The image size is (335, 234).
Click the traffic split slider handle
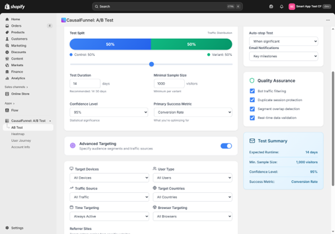click(151, 64)
